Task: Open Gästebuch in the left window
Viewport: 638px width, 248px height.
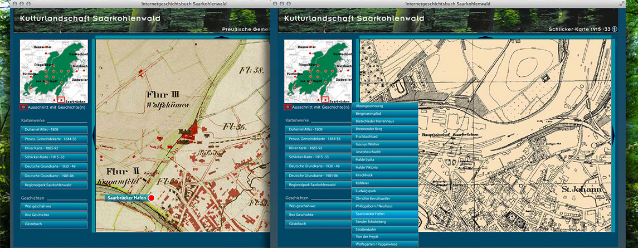Action: [x=53, y=224]
